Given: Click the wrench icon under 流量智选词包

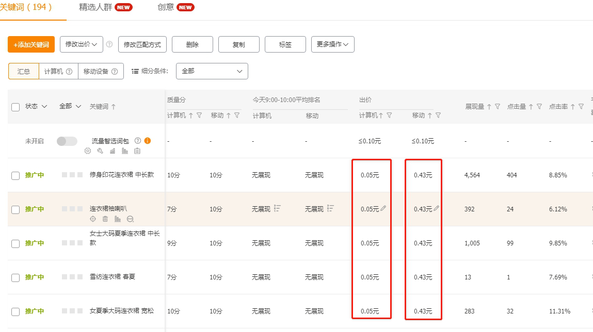Looking at the screenshot, I should click(100, 151).
